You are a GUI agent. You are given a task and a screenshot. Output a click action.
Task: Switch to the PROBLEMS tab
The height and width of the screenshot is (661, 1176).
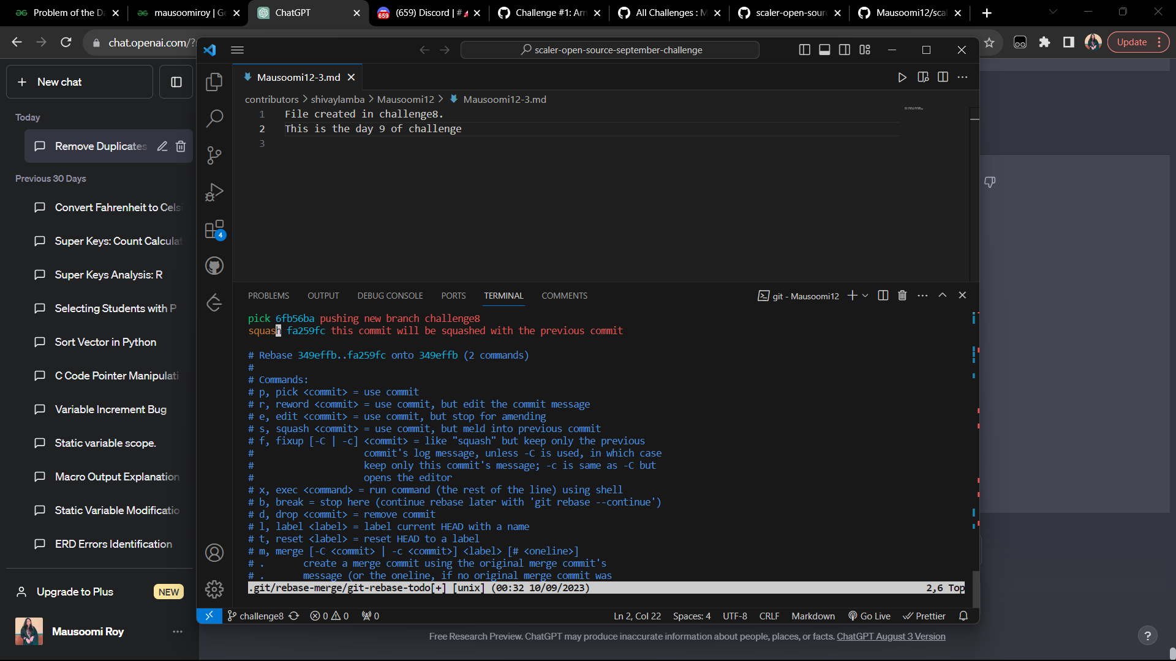[x=268, y=296]
